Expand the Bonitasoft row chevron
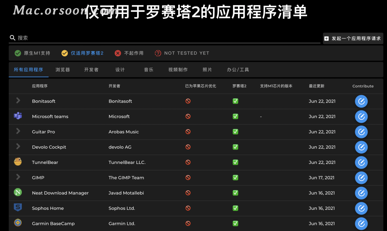 coord(18,100)
